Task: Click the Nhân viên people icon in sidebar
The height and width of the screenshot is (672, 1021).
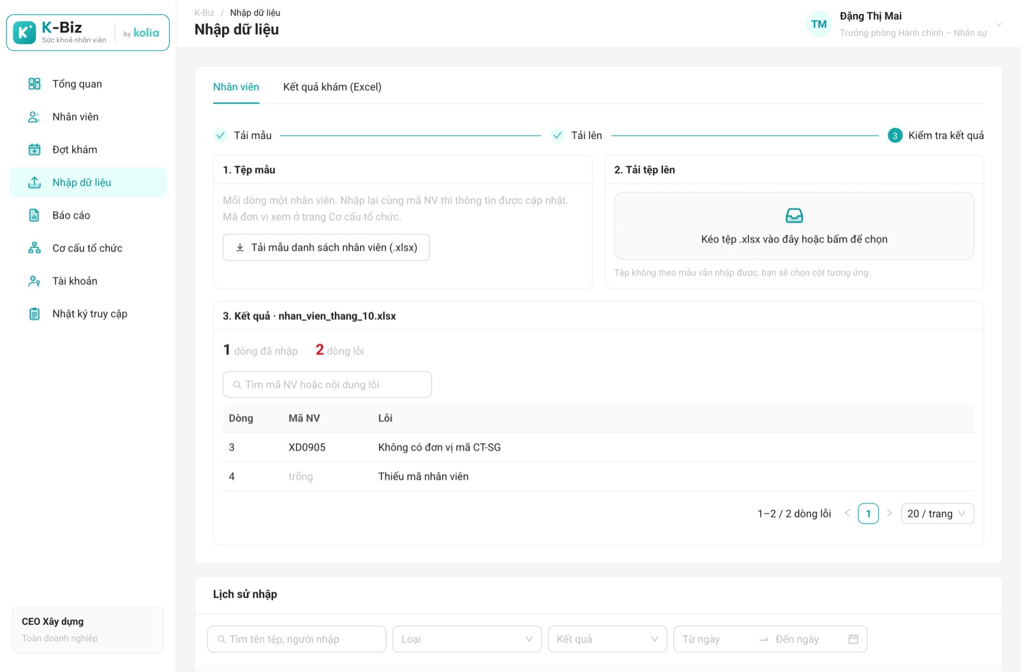Action: pyautogui.click(x=34, y=117)
